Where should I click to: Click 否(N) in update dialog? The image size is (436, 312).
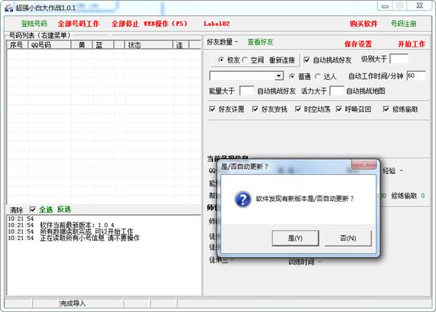(x=348, y=238)
